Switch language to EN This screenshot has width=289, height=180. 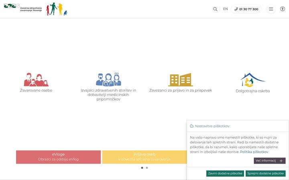(226, 9)
